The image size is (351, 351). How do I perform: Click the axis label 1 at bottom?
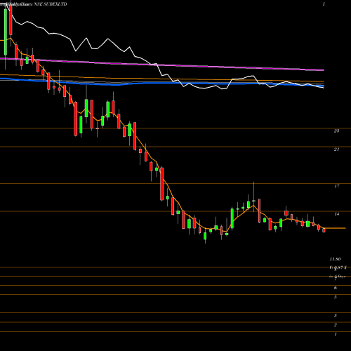pos(336,334)
